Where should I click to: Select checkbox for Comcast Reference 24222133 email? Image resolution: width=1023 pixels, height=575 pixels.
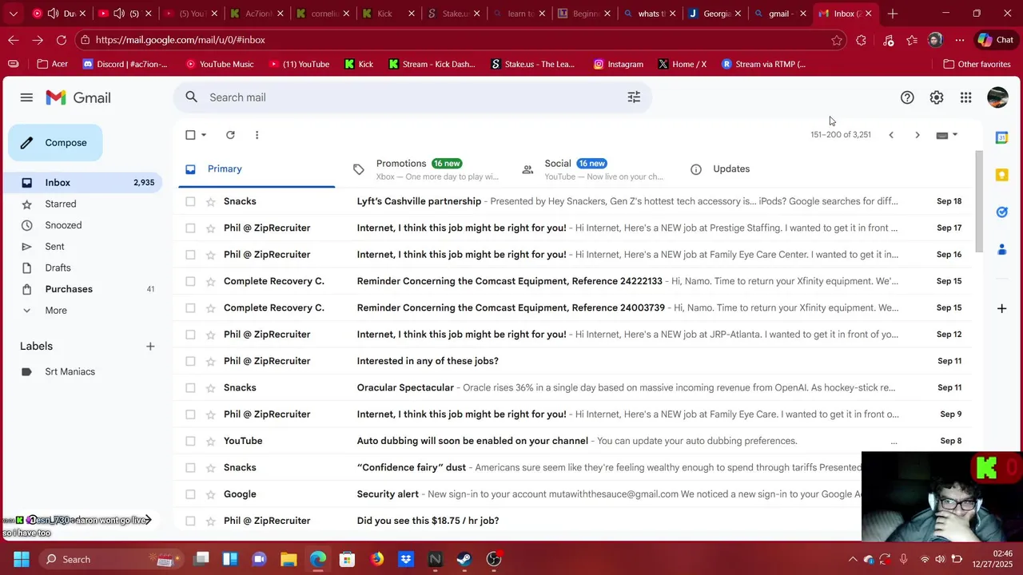tap(190, 281)
